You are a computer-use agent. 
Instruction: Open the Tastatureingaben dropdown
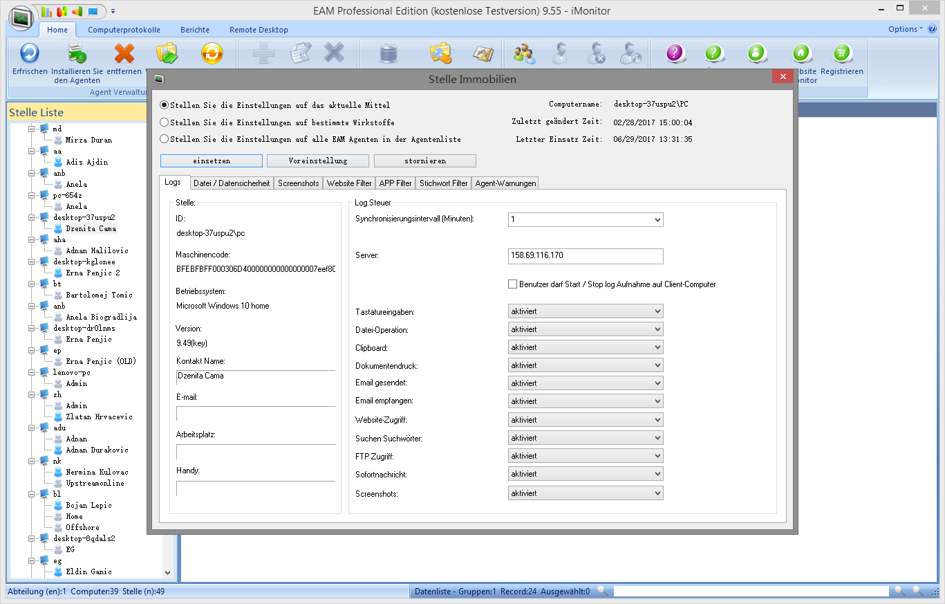point(586,312)
